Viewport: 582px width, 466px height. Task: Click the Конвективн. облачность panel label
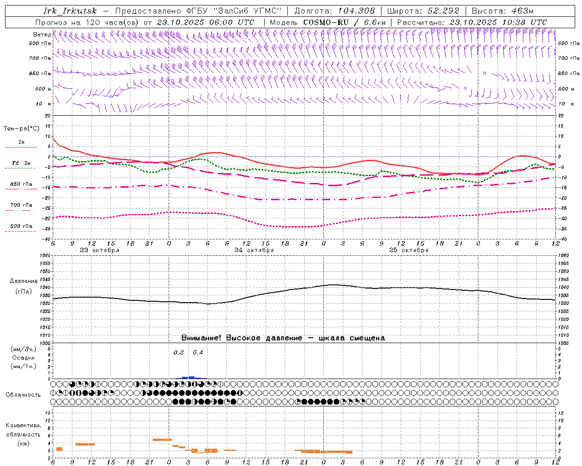click(x=23, y=434)
